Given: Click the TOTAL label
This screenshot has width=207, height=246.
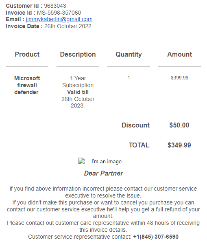Looking at the screenshot, I should [139, 145].
